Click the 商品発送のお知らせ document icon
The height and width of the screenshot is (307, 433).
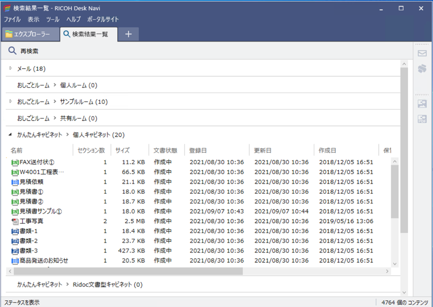pos(15,261)
